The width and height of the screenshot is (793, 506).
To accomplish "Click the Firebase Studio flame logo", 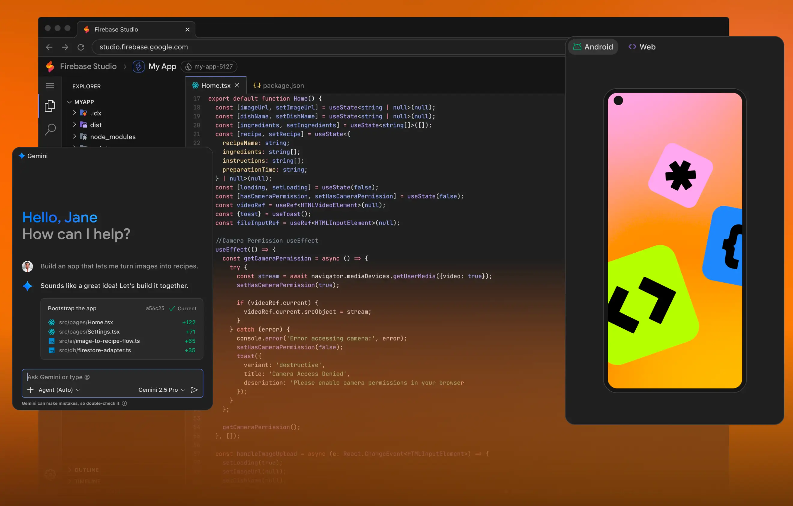I will coord(50,67).
